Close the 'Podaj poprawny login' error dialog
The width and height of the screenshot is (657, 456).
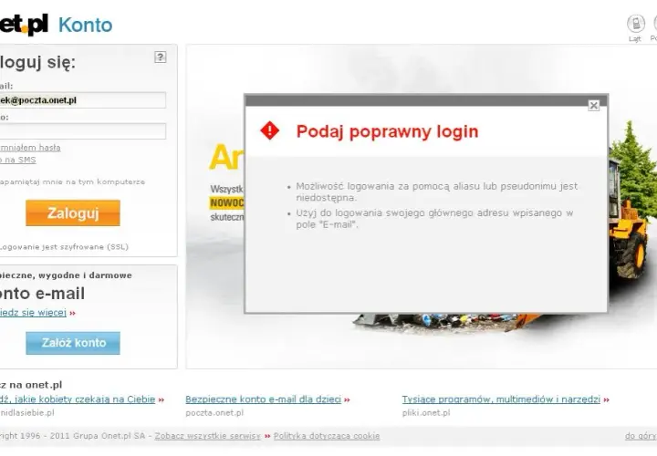click(x=593, y=106)
